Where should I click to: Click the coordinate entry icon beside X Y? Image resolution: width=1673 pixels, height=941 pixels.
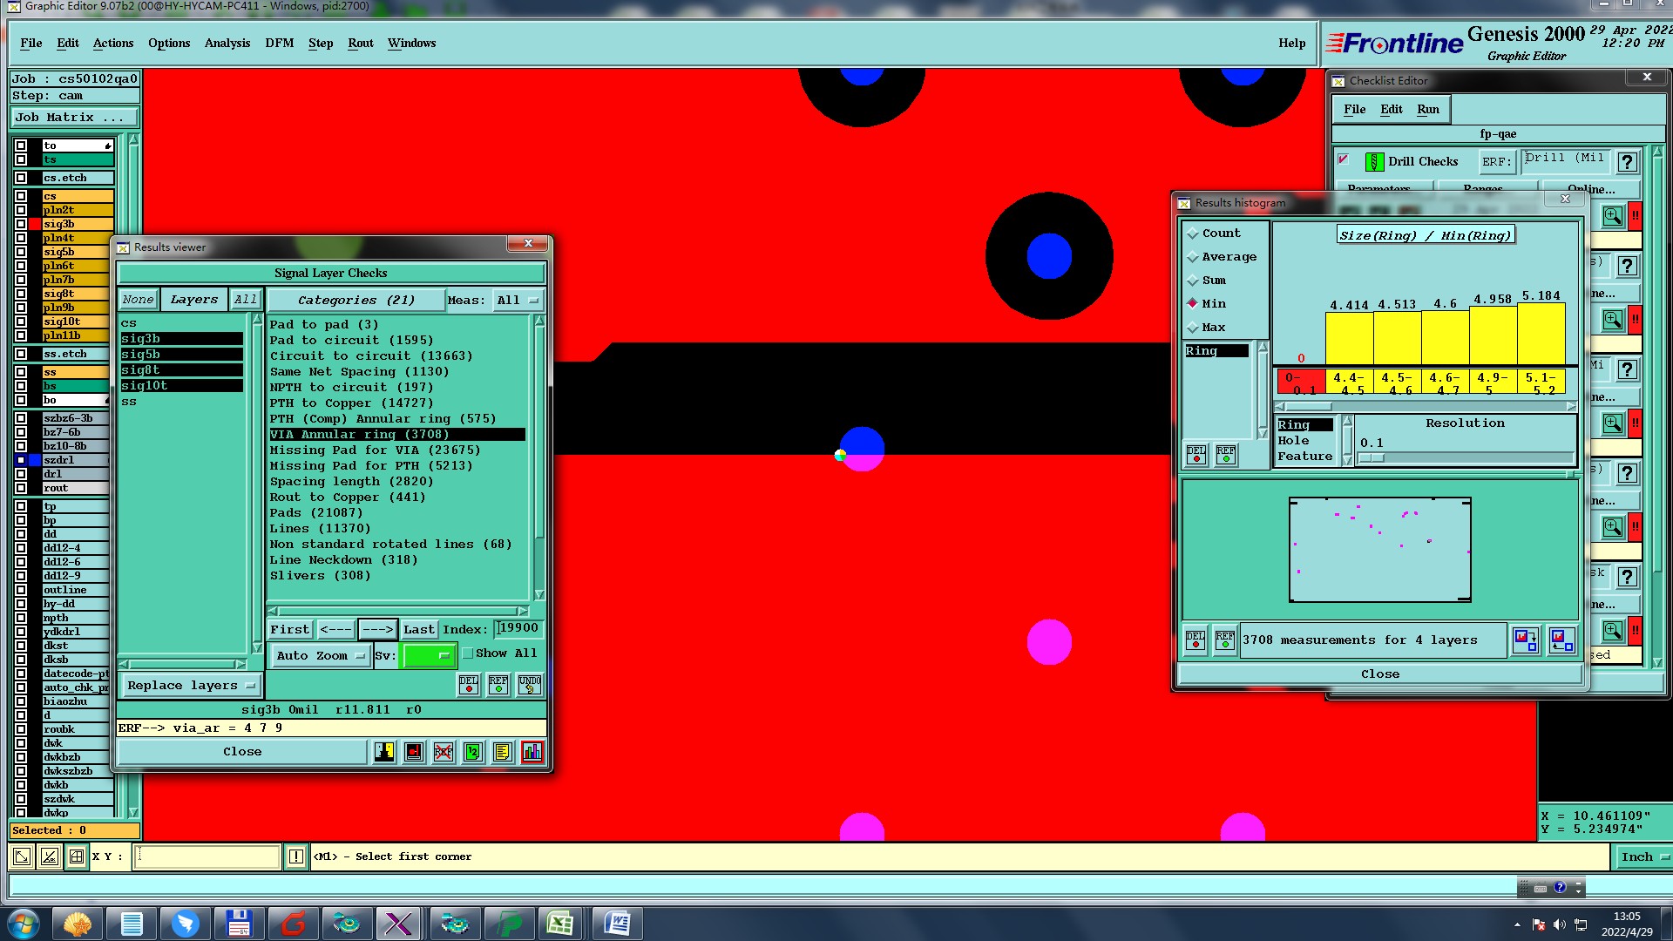point(77,856)
